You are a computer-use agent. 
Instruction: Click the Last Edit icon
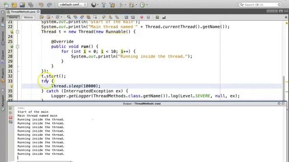tap(42, 17)
